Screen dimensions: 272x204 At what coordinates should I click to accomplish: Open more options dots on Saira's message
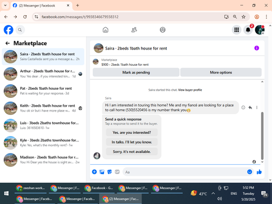[257, 108]
